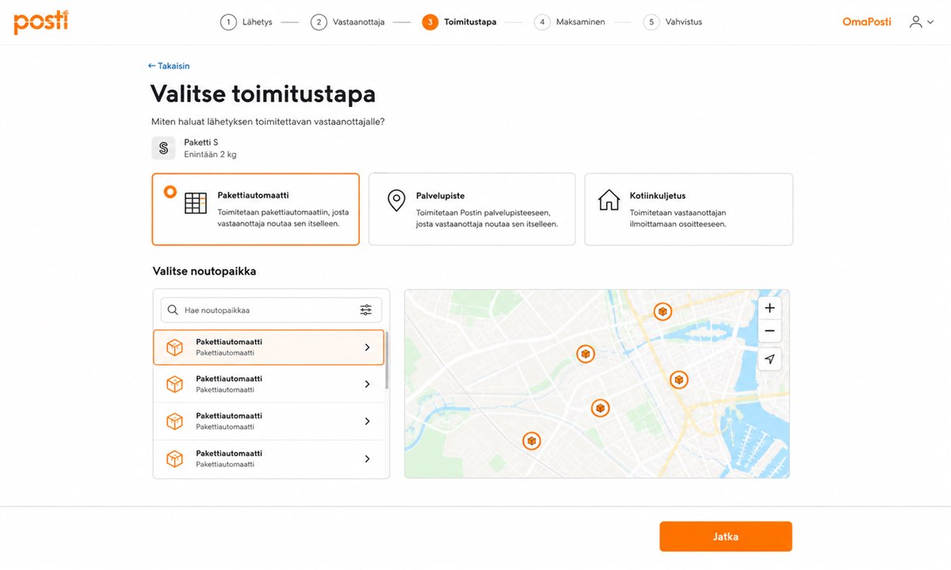Open pickup point search filter settings
Screen dimensions: 951x570
coord(365,310)
